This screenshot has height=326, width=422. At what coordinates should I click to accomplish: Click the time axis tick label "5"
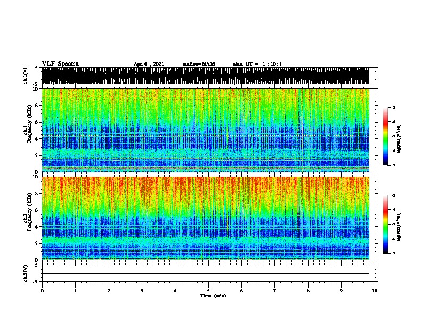[x=208, y=291]
